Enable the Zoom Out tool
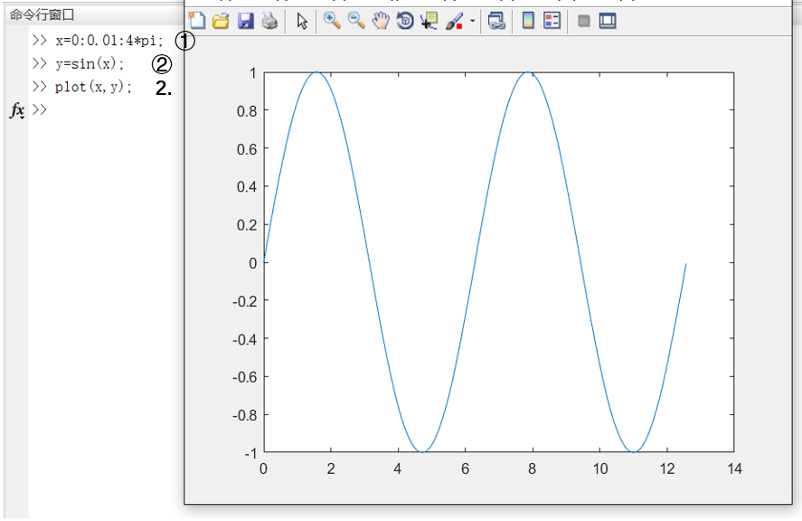 [x=356, y=21]
